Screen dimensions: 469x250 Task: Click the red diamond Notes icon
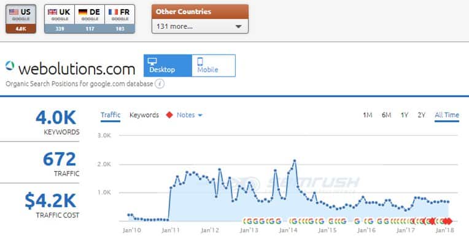click(169, 115)
